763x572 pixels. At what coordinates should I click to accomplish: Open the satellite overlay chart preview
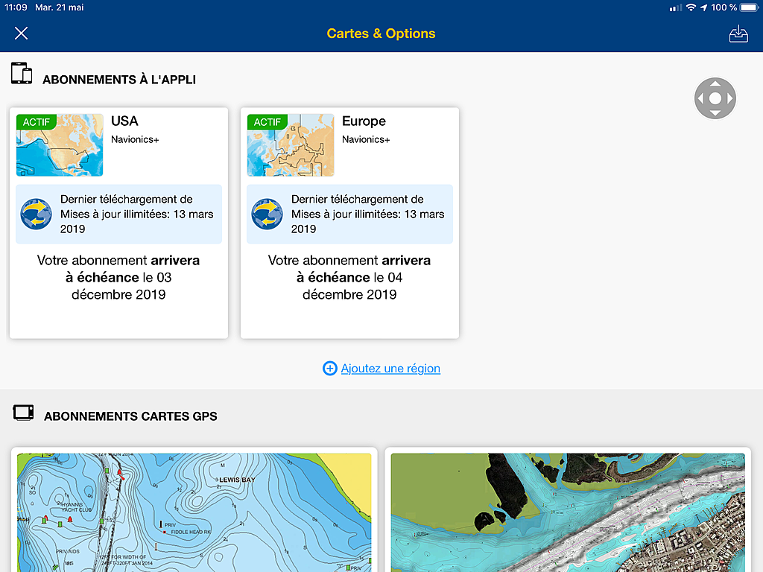tap(568, 512)
